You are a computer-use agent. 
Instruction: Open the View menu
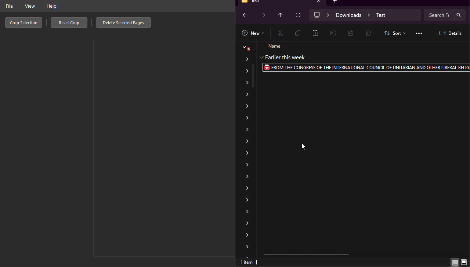point(30,6)
